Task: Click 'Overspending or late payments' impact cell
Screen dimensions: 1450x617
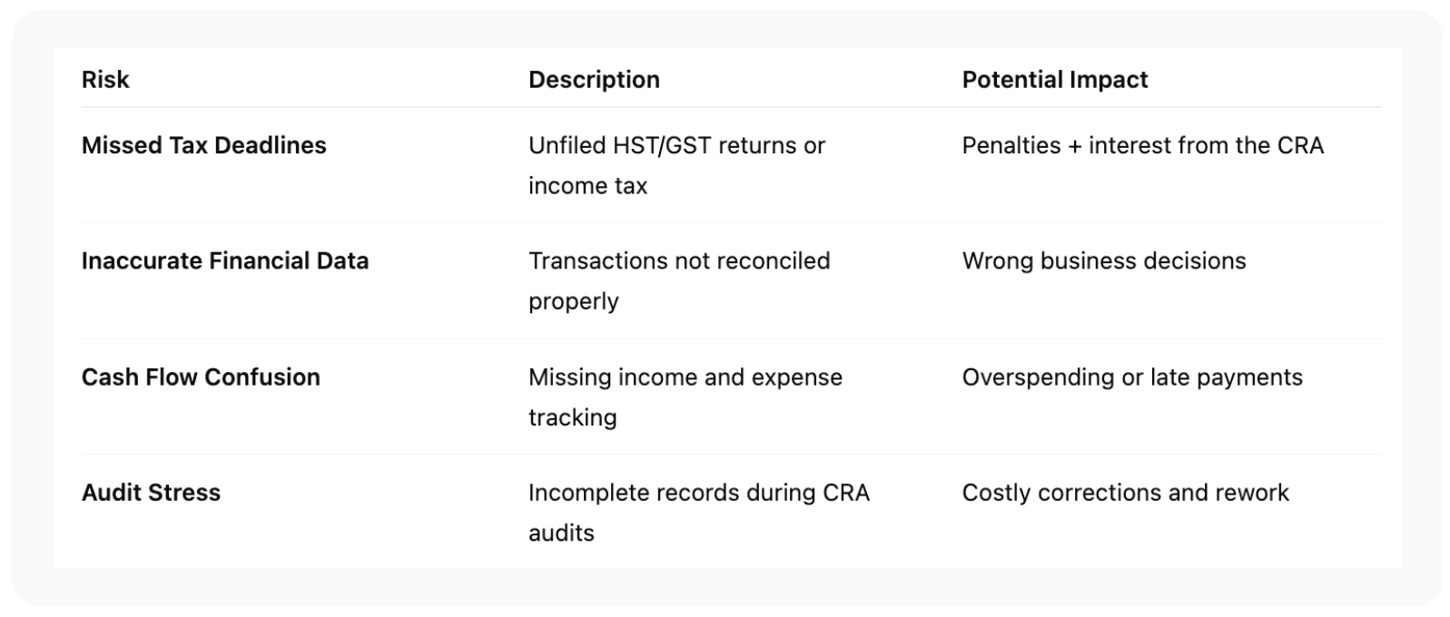Action: 1131,377
